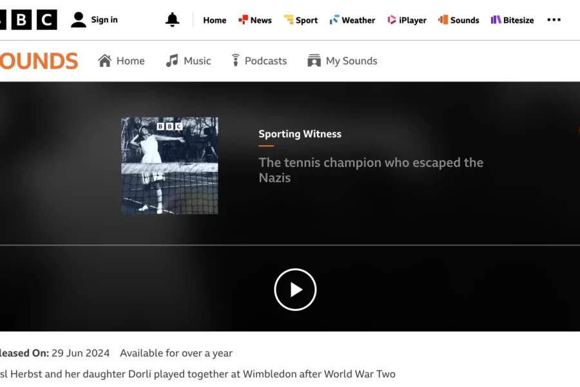Open the Podcasts section

pos(259,61)
